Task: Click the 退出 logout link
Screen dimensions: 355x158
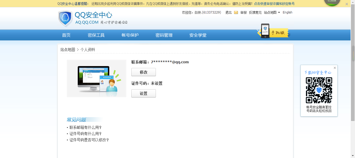Action: point(229,12)
